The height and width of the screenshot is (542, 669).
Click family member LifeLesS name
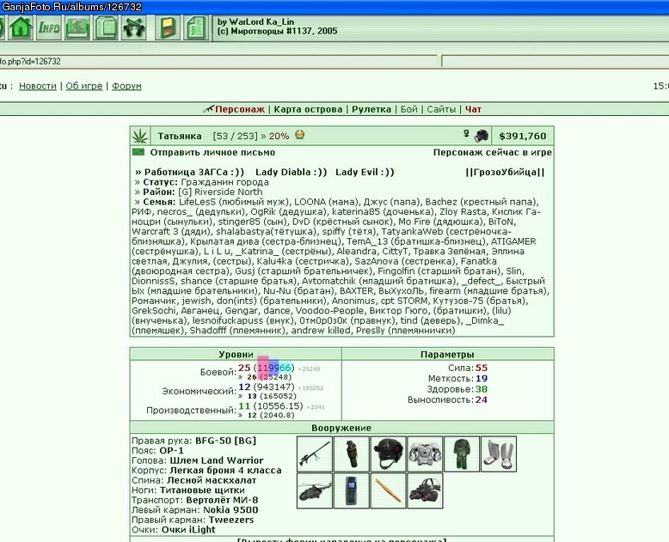(x=197, y=202)
